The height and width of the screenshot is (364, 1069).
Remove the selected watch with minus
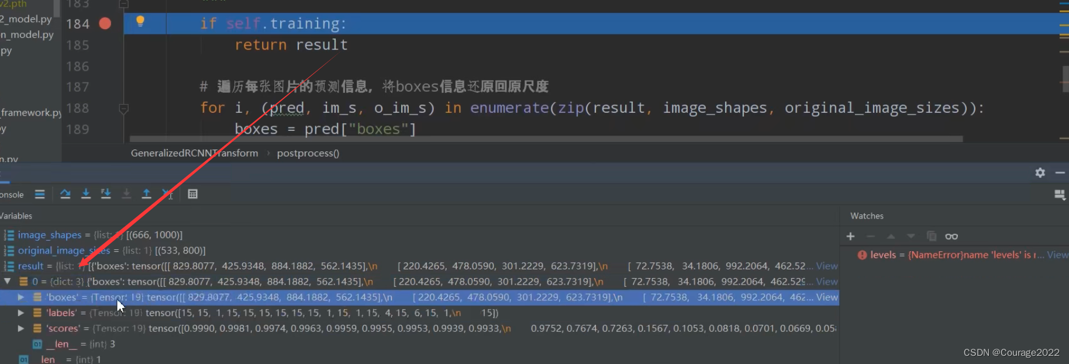coord(871,236)
